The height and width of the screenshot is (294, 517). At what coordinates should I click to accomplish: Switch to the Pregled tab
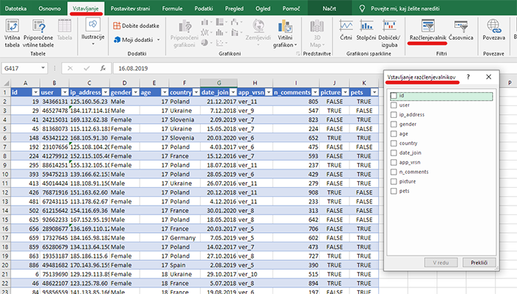point(234,9)
